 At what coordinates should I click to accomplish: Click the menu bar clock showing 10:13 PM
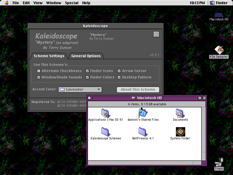[197, 3]
